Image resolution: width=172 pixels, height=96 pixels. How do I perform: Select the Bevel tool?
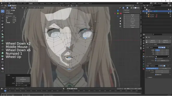pos(3,44)
